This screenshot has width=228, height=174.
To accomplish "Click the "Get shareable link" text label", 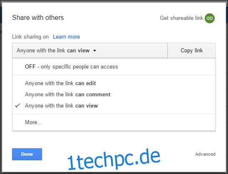I will [181, 18].
